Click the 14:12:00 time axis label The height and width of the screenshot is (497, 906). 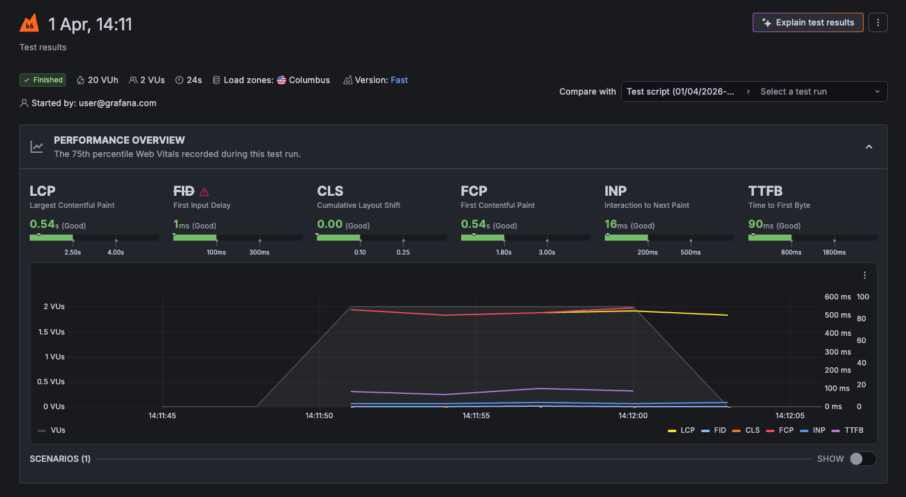pos(633,416)
